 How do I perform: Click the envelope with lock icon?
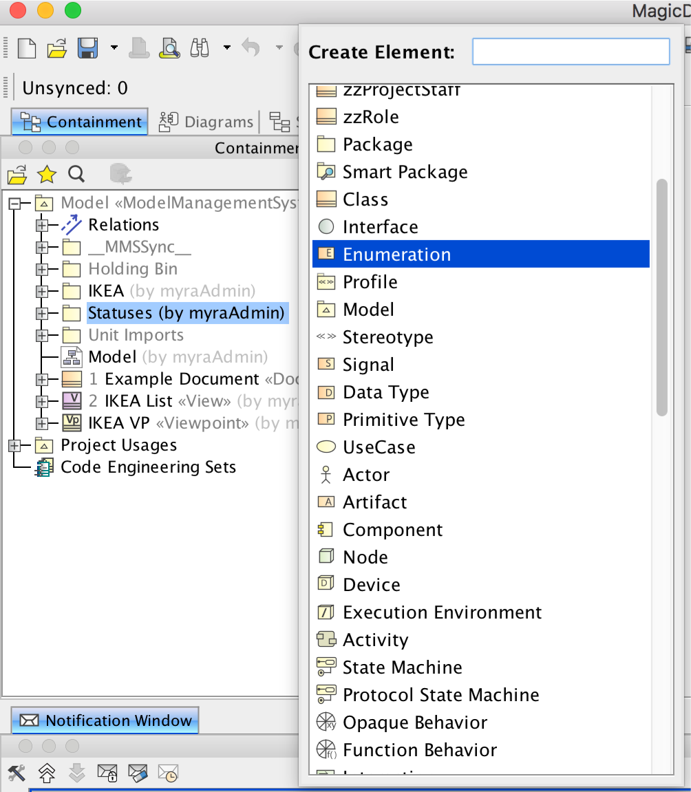pyautogui.click(x=107, y=773)
